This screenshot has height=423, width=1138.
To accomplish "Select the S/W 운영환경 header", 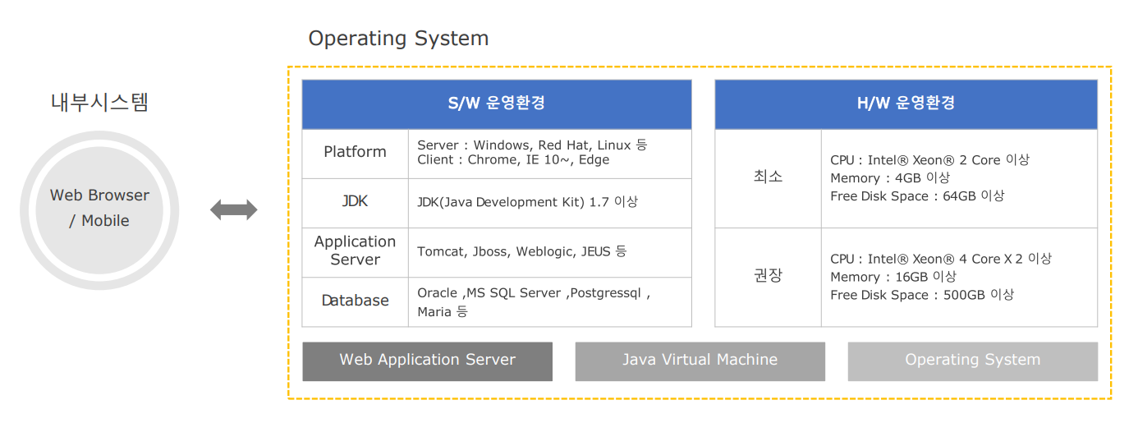I will 497,104.
